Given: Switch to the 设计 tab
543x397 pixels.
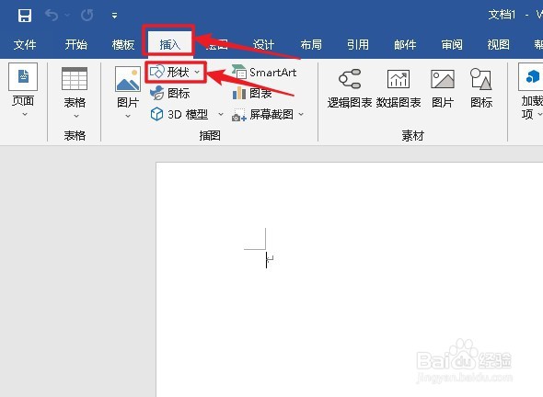Looking at the screenshot, I should point(263,45).
